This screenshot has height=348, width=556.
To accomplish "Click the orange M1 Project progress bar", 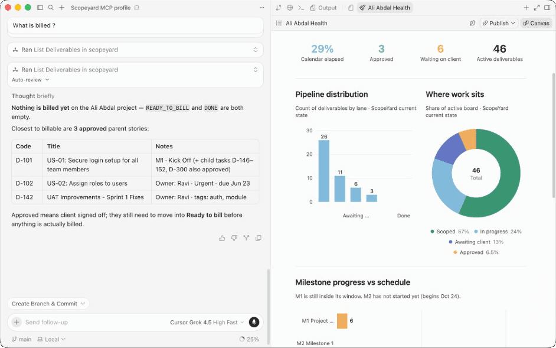I will [x=342, y=321].
